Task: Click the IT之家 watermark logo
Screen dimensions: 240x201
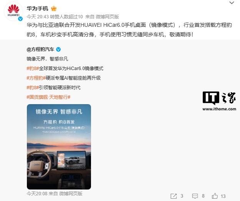Action: [x=219, y=98]
